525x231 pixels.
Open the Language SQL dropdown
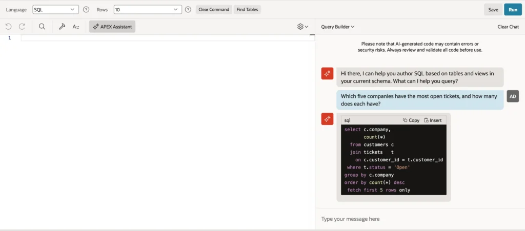[55, 9]
